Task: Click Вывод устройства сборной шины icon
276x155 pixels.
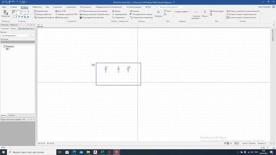Action: pos(81,14)
